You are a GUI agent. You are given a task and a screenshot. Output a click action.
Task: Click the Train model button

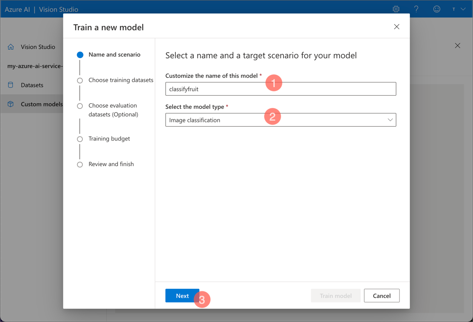pos(335,296)
